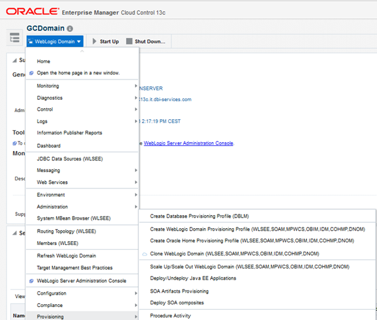The height and width of the screenshot is (320, 377).
Task: Click the Shut Down square icon
Action: point(129,41)
